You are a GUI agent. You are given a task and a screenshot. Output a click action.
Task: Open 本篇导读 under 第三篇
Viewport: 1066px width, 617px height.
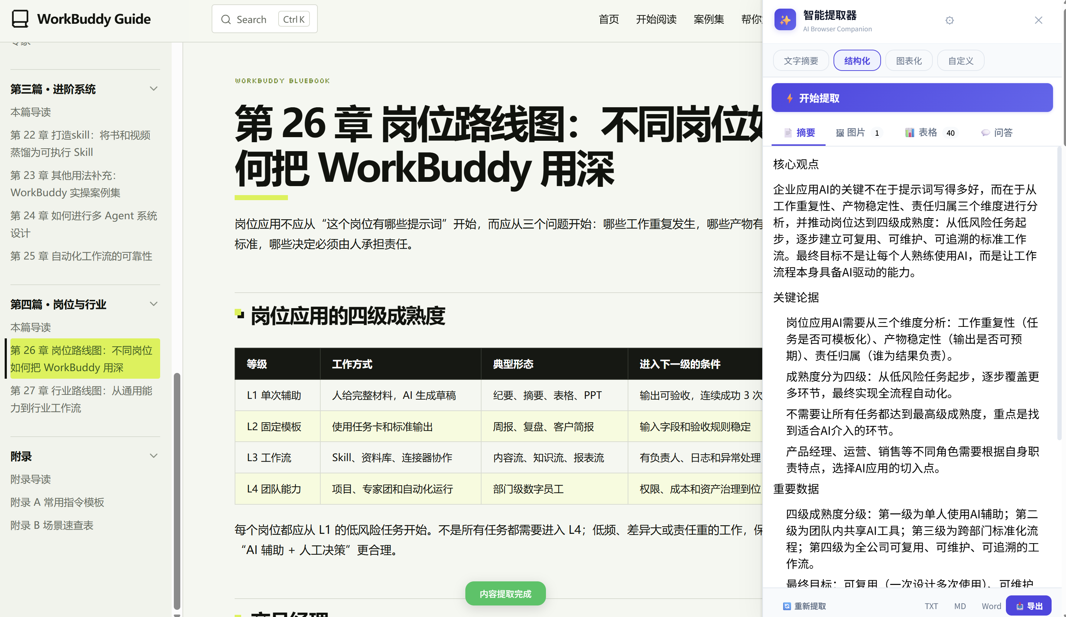pyautogui.click(x=31, y=112)
